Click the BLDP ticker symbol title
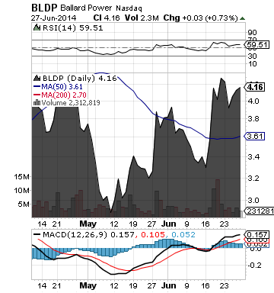The width and height of the screenshot is (274, 293). pyautogui.click(x=44, y=8)
